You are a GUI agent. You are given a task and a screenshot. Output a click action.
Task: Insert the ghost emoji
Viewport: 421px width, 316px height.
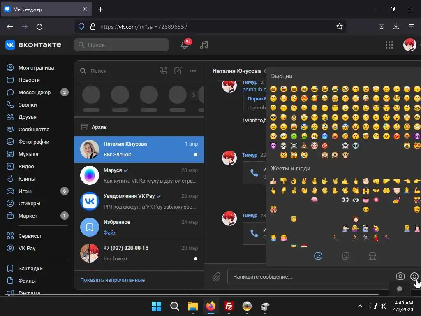tap(345, 146)
